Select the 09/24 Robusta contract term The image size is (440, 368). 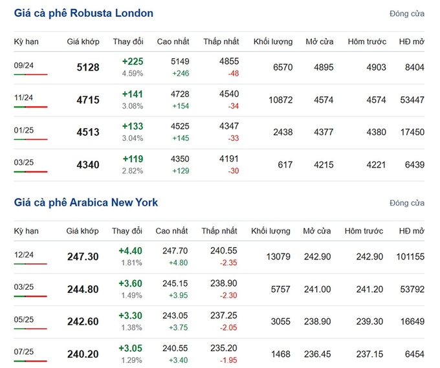24,65
